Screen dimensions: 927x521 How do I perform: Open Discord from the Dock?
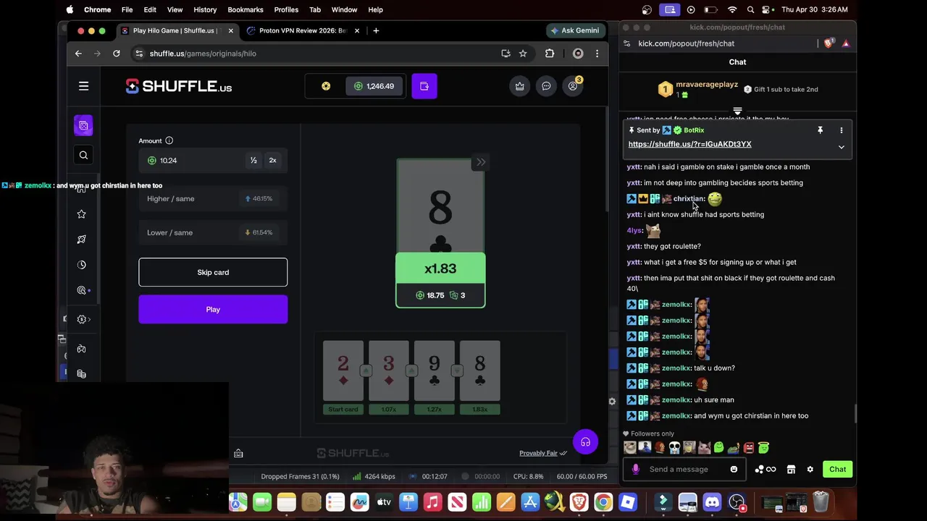(712, 502)
